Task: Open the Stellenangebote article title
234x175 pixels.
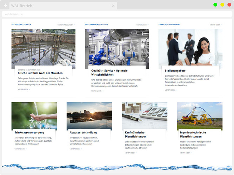Action: [175, 70]
